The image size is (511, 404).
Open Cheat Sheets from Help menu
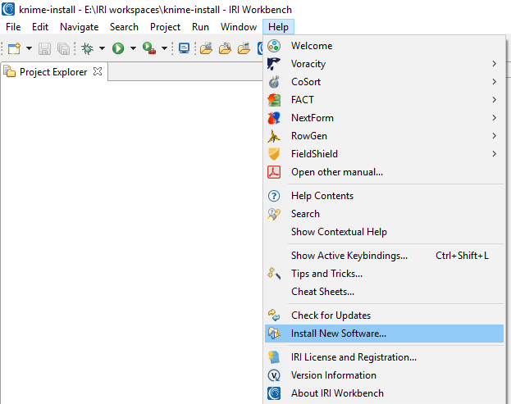(384, 292)
